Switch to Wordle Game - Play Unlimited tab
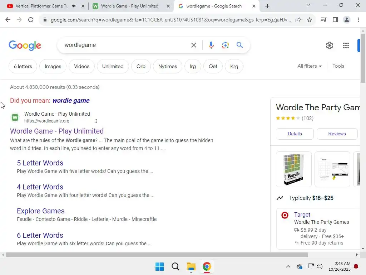Screen dimensions: 366x275 [129, 6]
